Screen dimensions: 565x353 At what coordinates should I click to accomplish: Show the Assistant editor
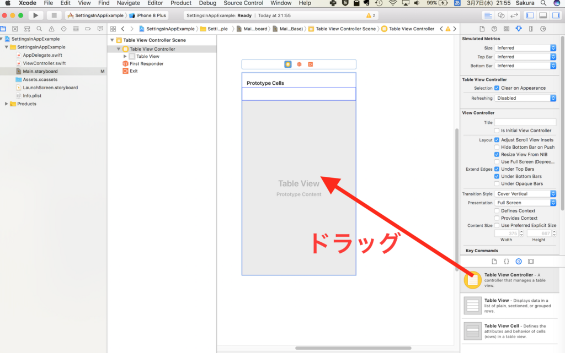(501, 15)
